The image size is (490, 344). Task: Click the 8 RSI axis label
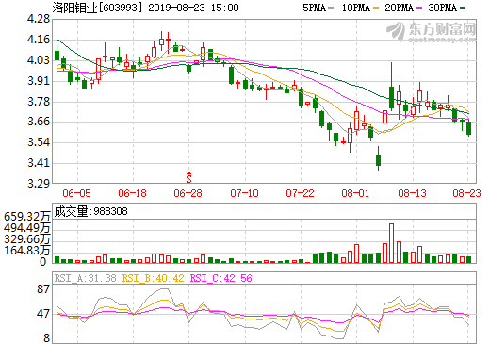click(46, 338)
